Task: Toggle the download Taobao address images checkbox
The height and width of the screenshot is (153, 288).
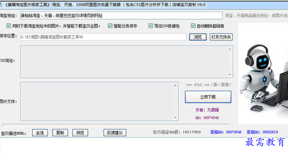Action: click(9, 26)
